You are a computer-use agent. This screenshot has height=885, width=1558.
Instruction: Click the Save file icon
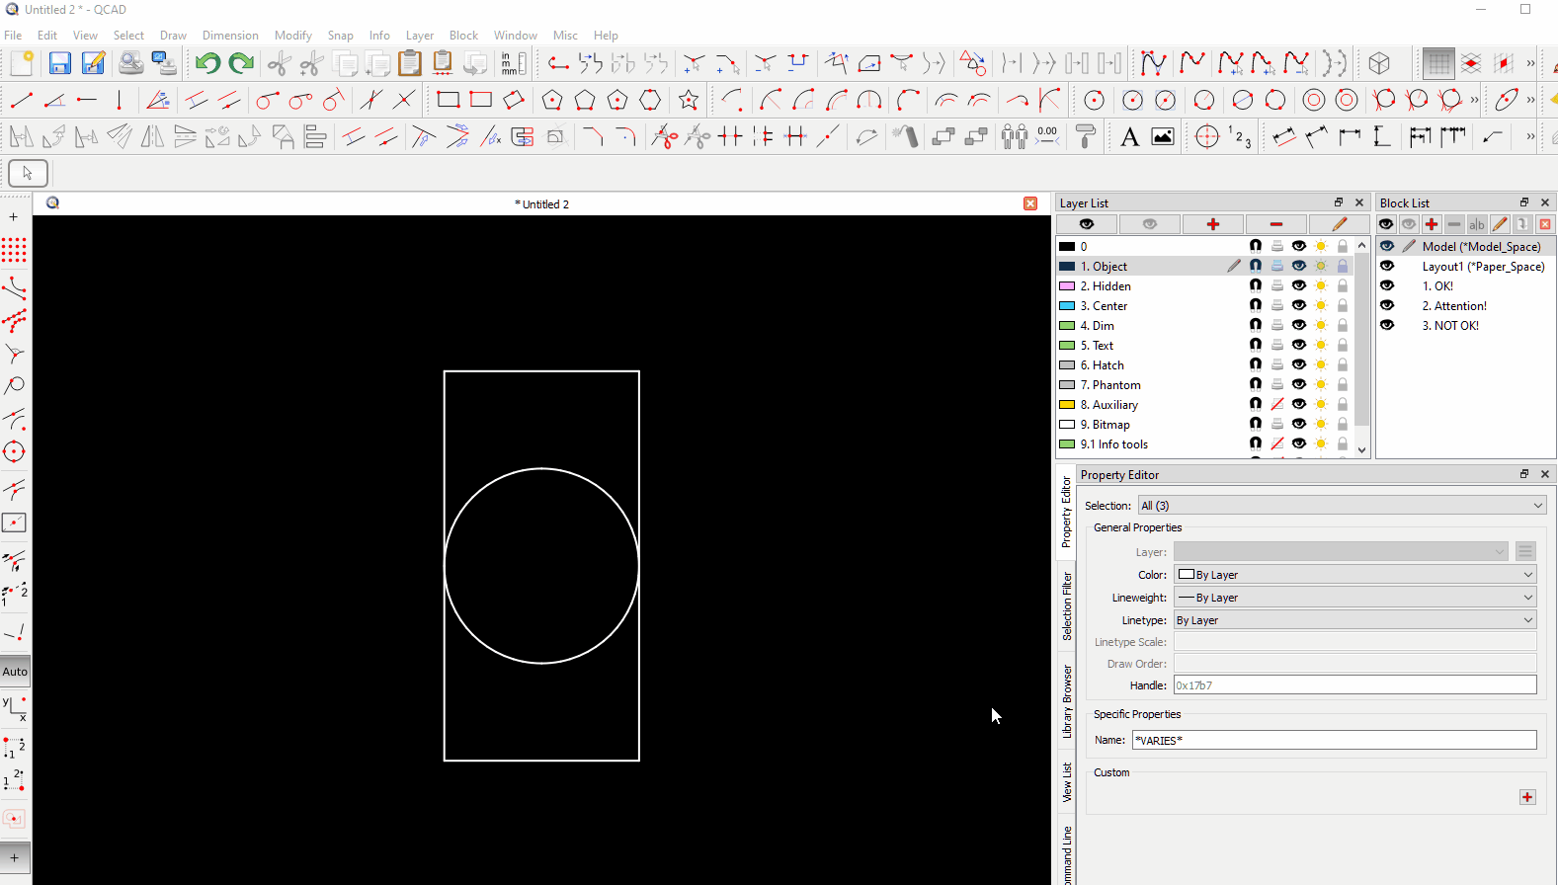point(59,64)
